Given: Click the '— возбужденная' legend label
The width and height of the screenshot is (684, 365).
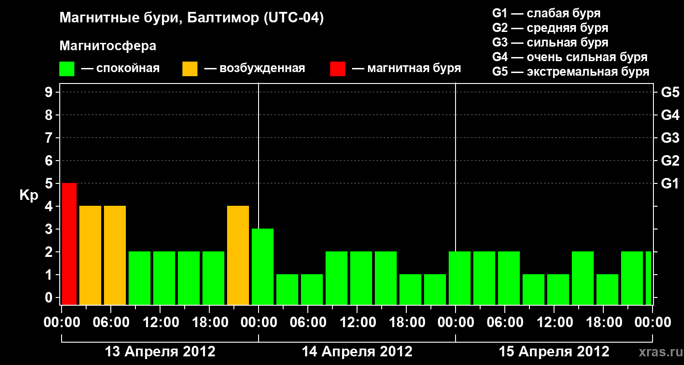Looking at the screenshot, I should point(254,68).
